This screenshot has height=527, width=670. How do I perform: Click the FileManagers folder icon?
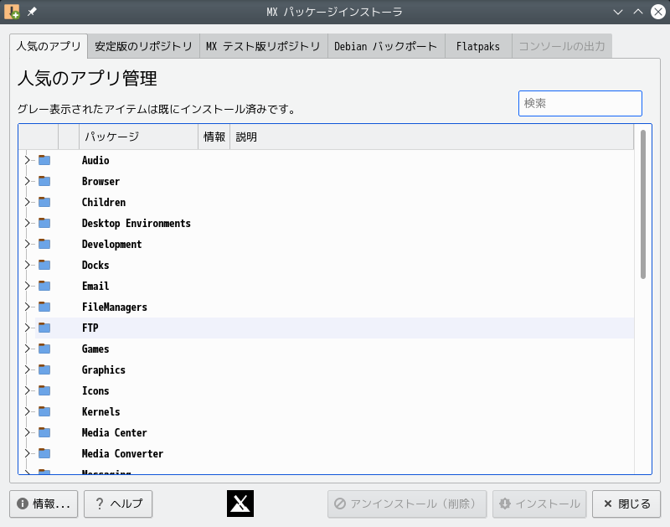click(44, 307)
